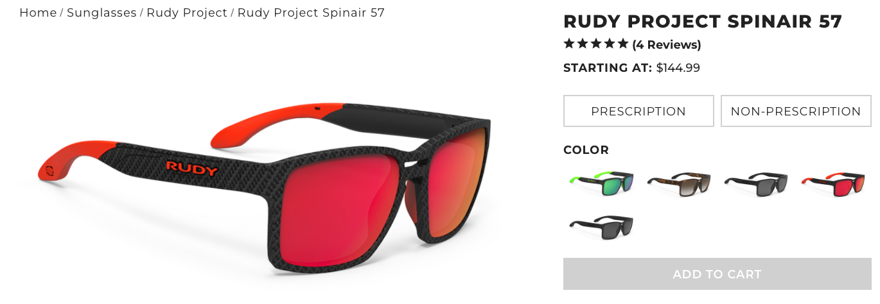Screen dimensions: 880x304
Task: Pick the black frame variant in the first color row
Action: pos(756,185)
